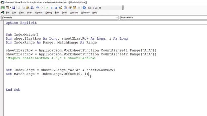
Task: Open the View menu
Action: pos(21,13)
